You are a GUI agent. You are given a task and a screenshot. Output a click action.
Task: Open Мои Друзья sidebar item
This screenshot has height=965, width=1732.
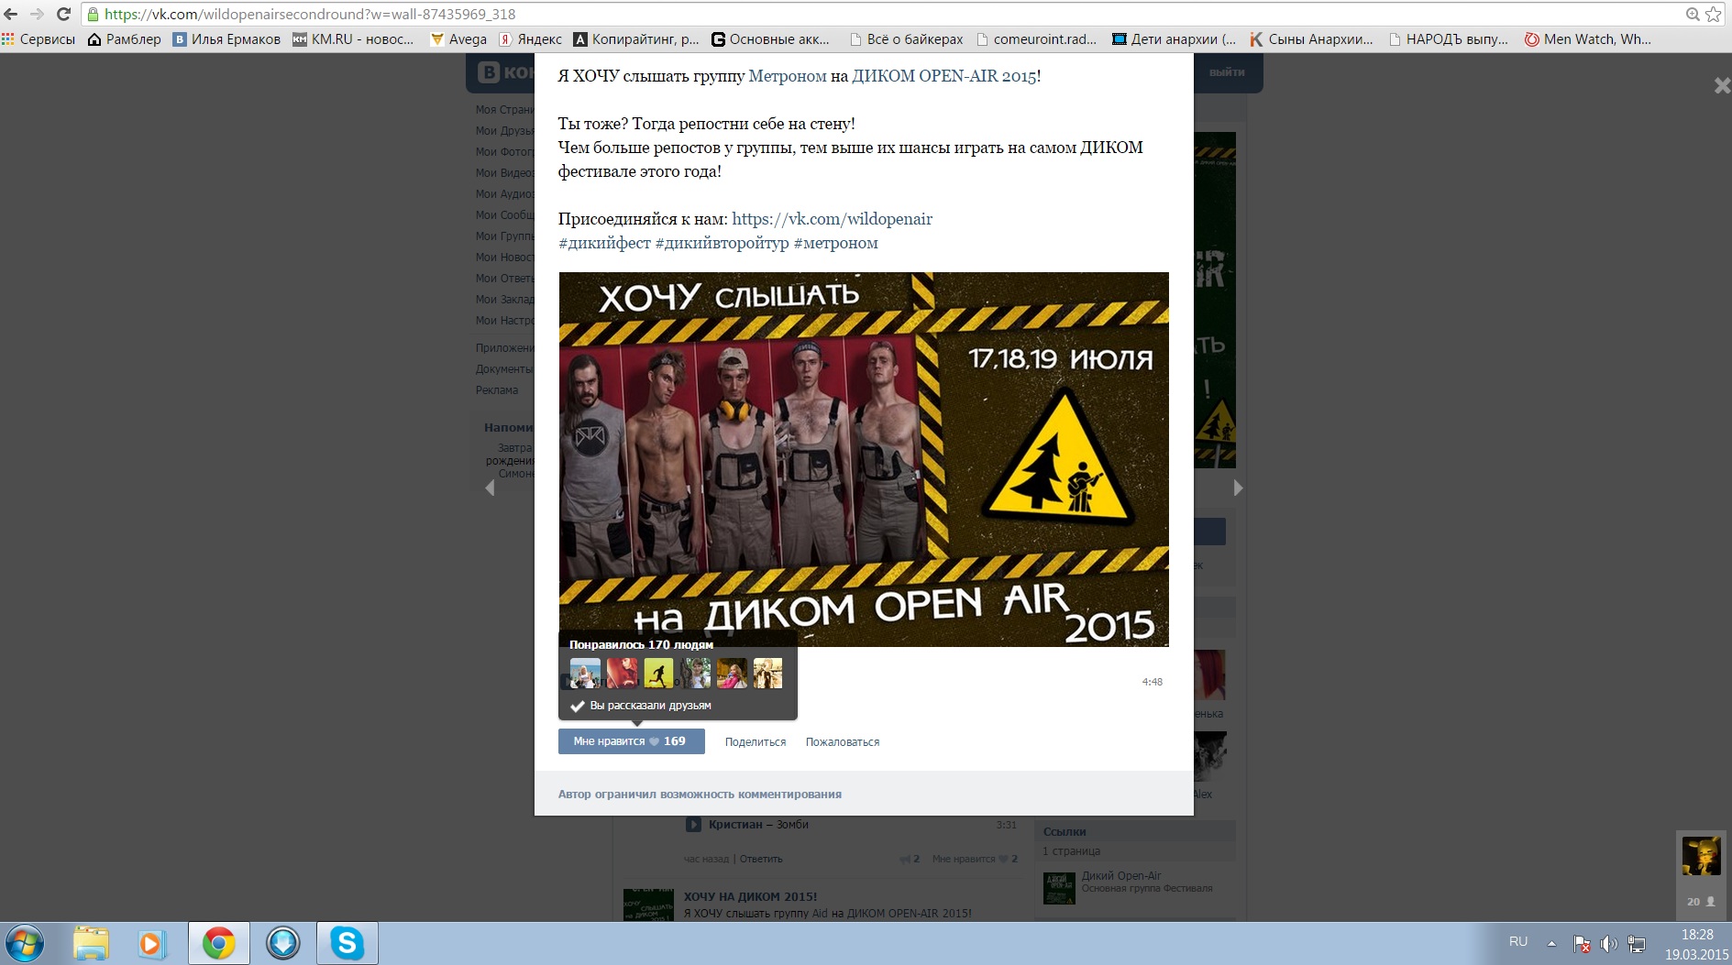pyautogui.click(x=504, y=131)
